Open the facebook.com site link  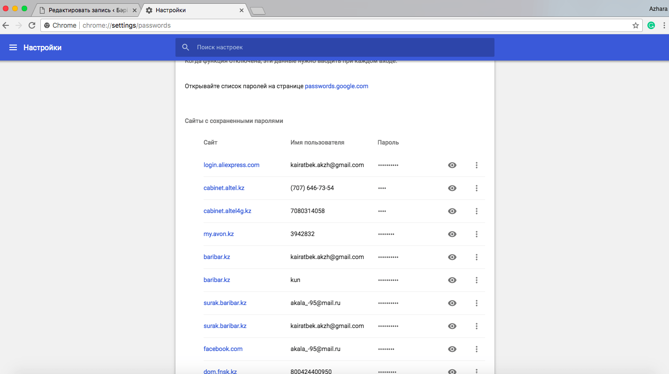pyautogui.click(x=223, y=349)
